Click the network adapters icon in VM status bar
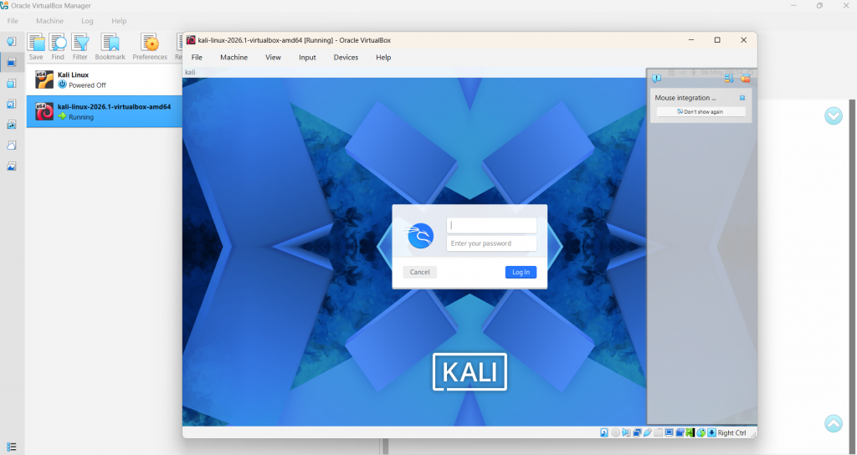The height and width of the screenshot is (455, 857). pos(637,432)
